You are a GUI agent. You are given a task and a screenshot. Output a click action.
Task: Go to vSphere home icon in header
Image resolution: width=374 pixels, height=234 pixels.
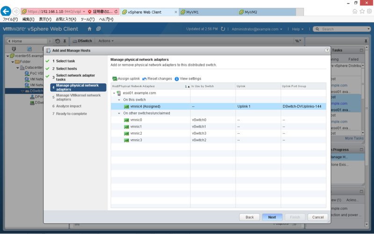click(x=89, y=29)
